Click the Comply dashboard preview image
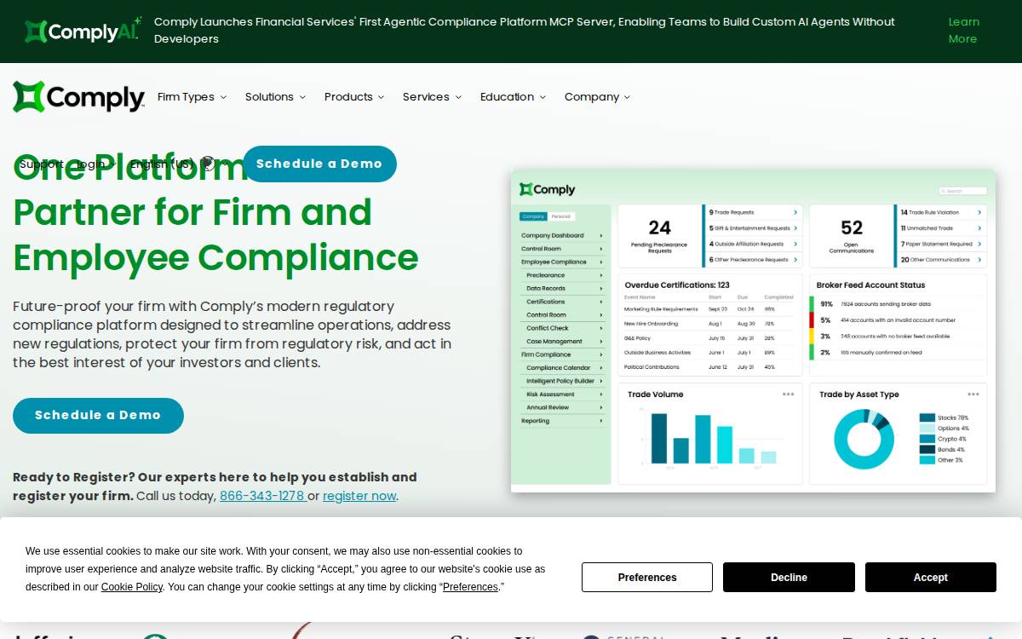 753,331
